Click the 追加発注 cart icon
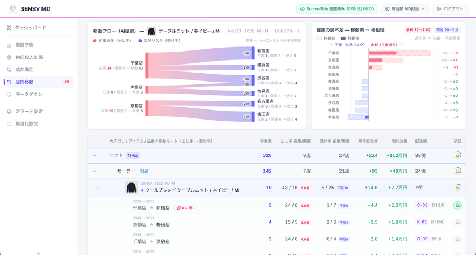476x255 pixels. coord(9,70)
